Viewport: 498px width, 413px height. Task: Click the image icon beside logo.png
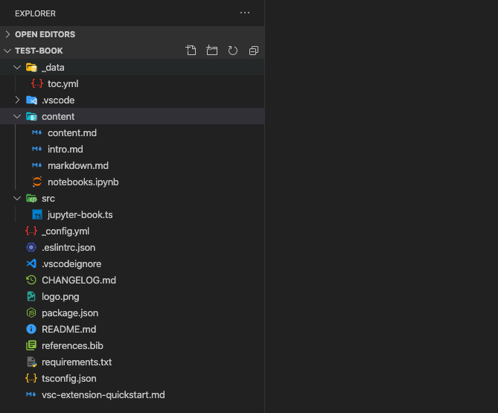[x=31, y=296]
